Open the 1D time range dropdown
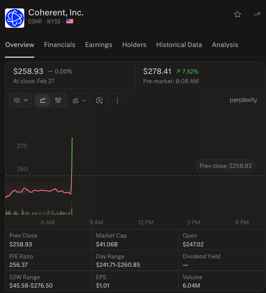This screenshot has width=266, height=293. point(20,100)
